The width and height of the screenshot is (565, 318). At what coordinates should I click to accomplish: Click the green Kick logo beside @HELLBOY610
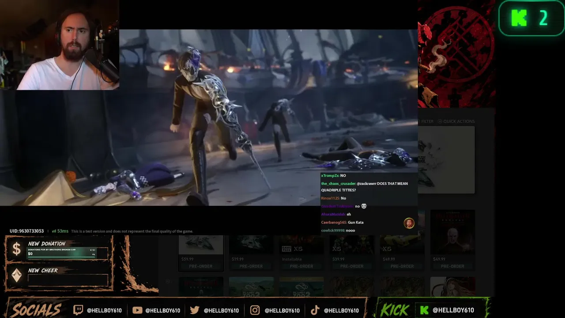pyautogui.click(x=424, y=310)
